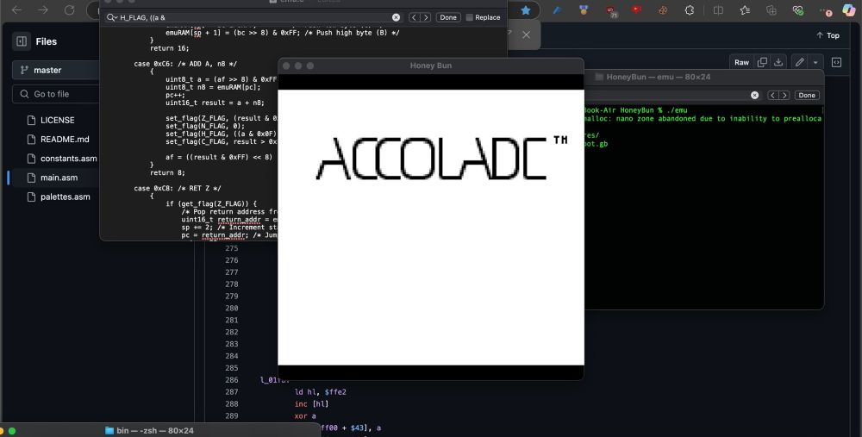
Task: Go to previous match in editor find bar
Action: (414, 17)
